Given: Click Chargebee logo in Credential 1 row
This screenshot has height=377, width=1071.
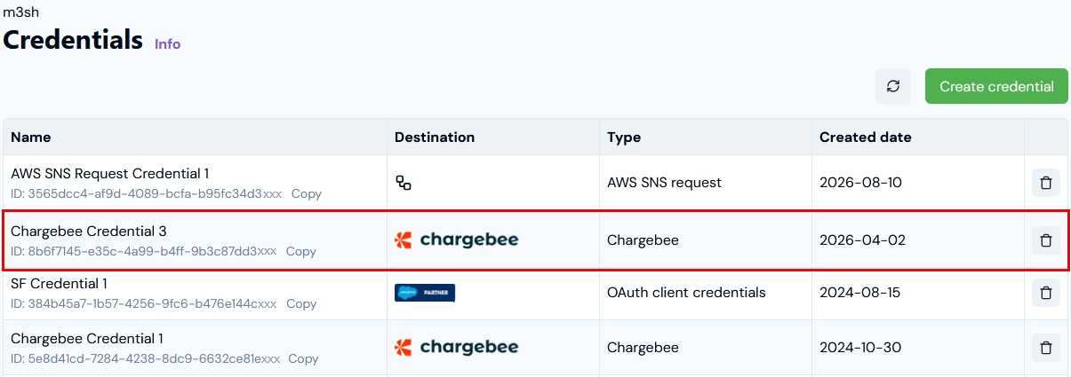Looking at the screenshot, I should (x=457, y=347).
